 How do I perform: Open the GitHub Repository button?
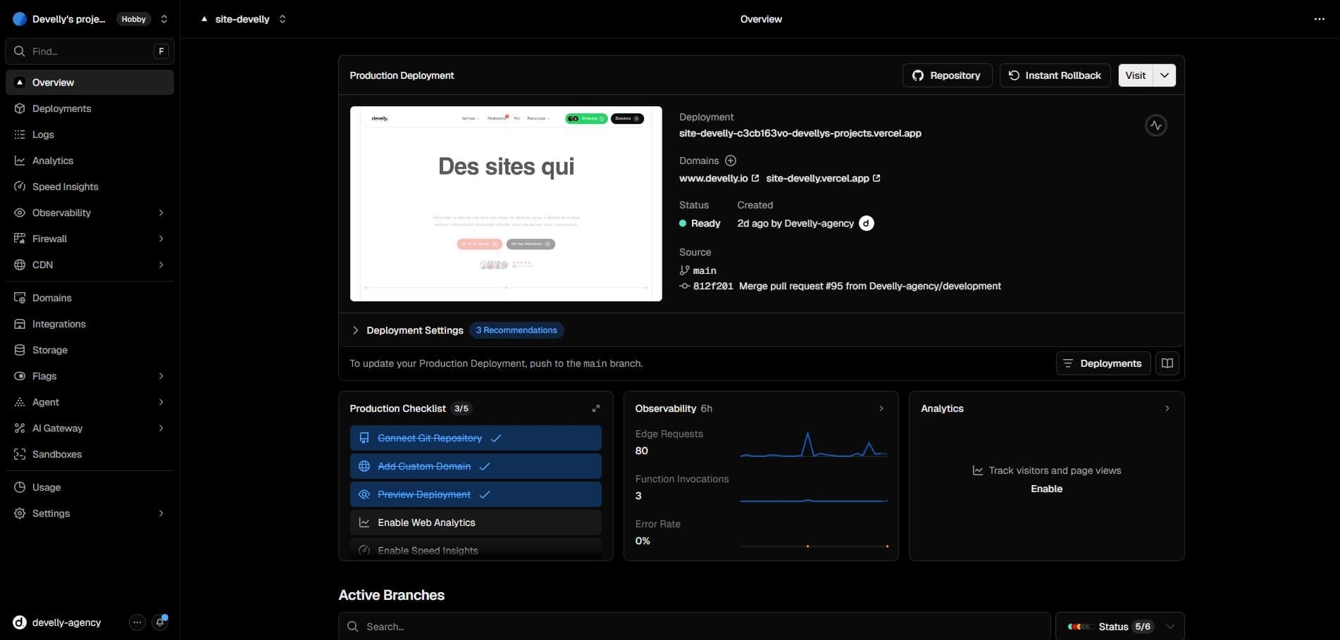(x=947, y=75)
